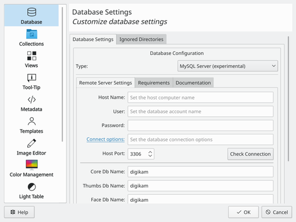Click the Host Port value 3306

tap(136, 154)
